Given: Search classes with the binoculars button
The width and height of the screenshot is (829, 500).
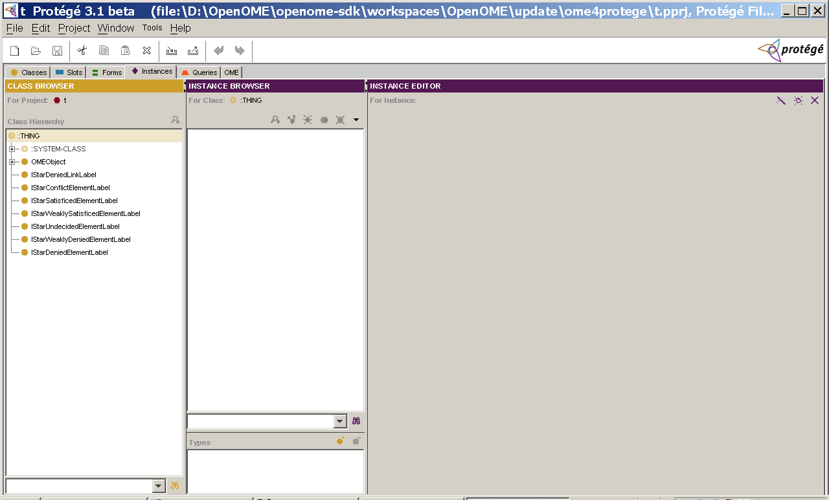Looking at the screenshot, I should 174,486.
